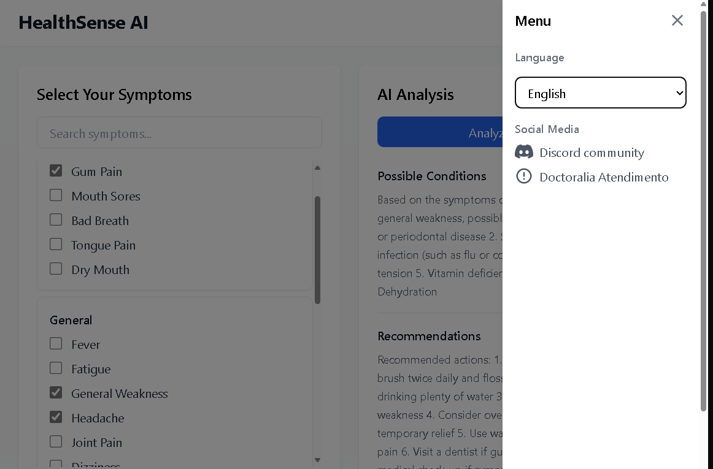Open the Discord community link
The width and height of the screenshot is (713, 469).
592,153
